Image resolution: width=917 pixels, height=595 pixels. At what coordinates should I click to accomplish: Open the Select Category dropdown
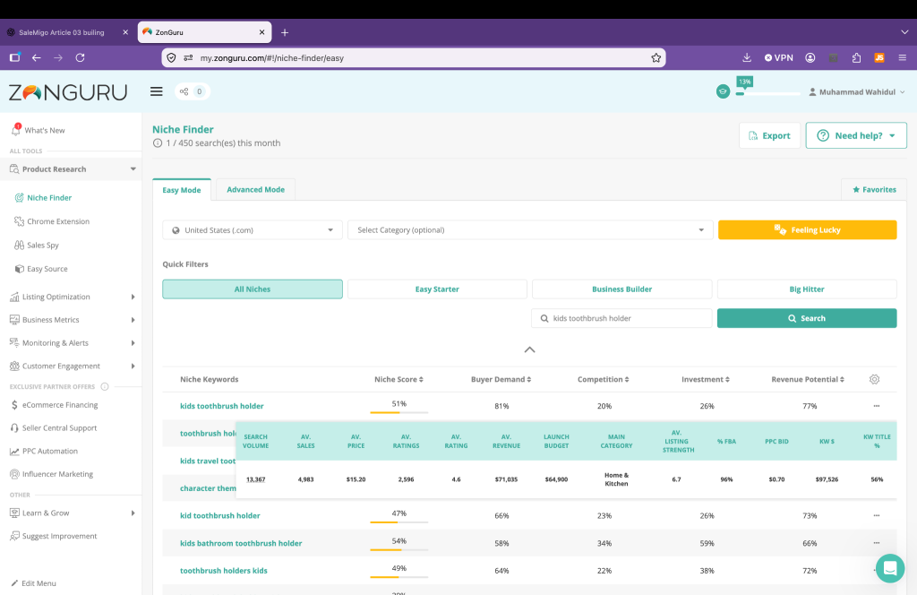coord(530,230)
